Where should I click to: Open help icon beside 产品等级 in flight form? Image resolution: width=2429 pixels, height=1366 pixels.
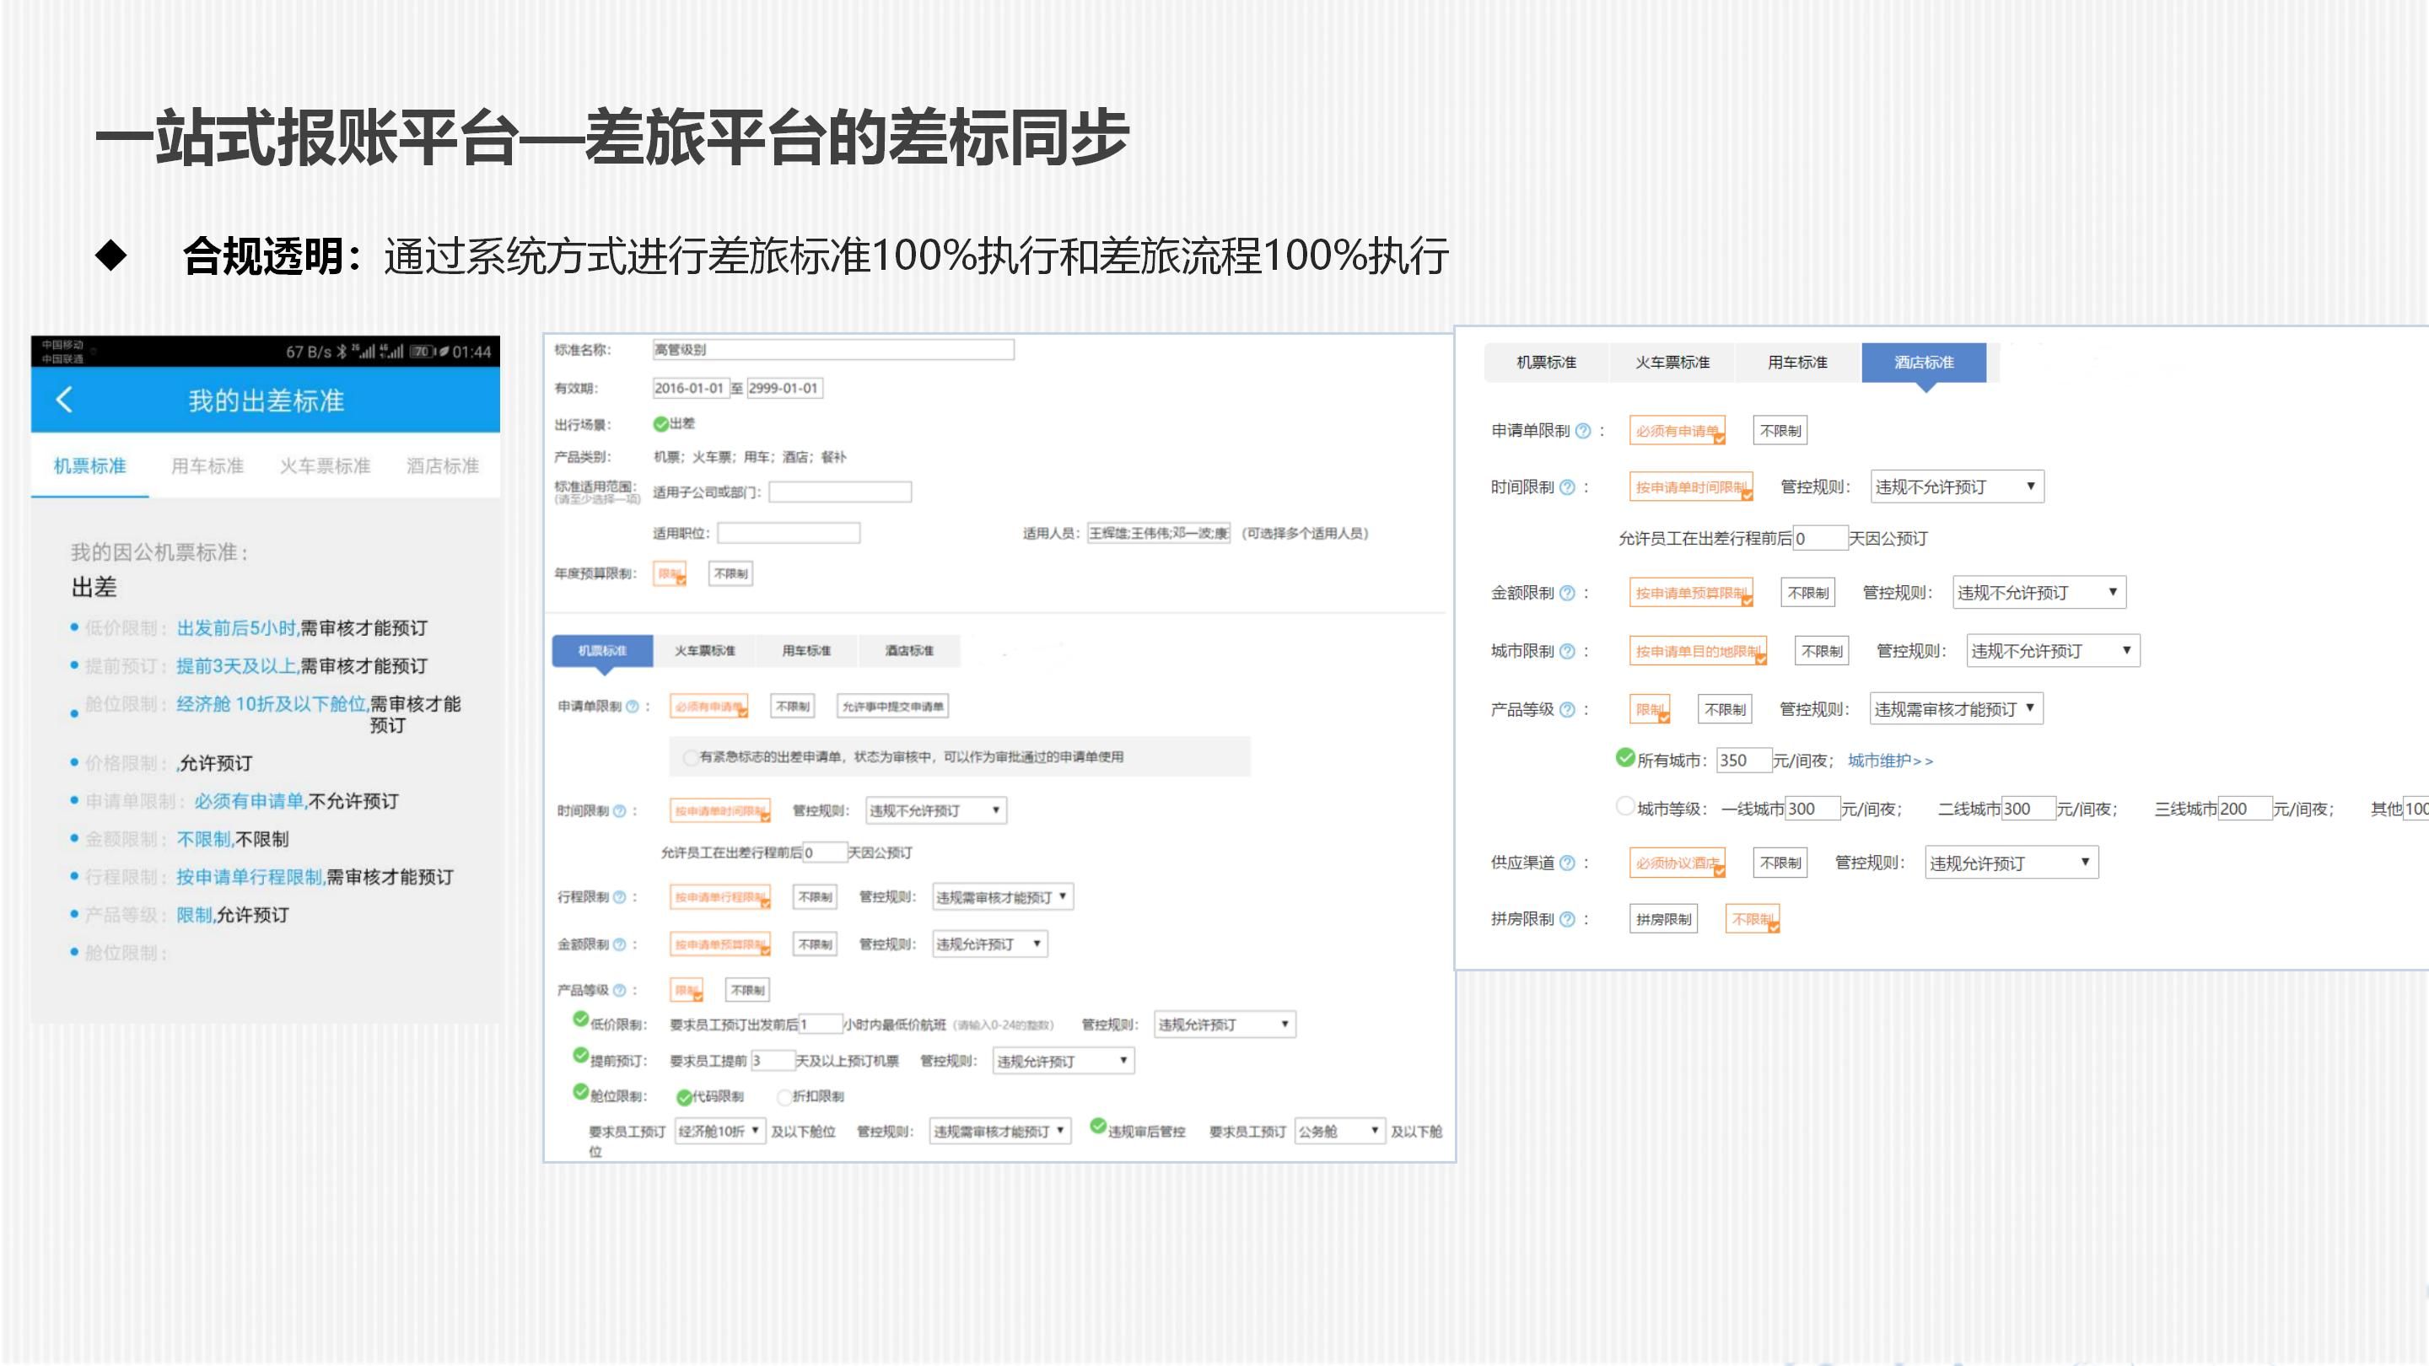[620, 990]
